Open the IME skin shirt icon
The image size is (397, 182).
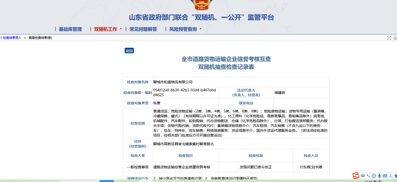[x=395, y=176]
